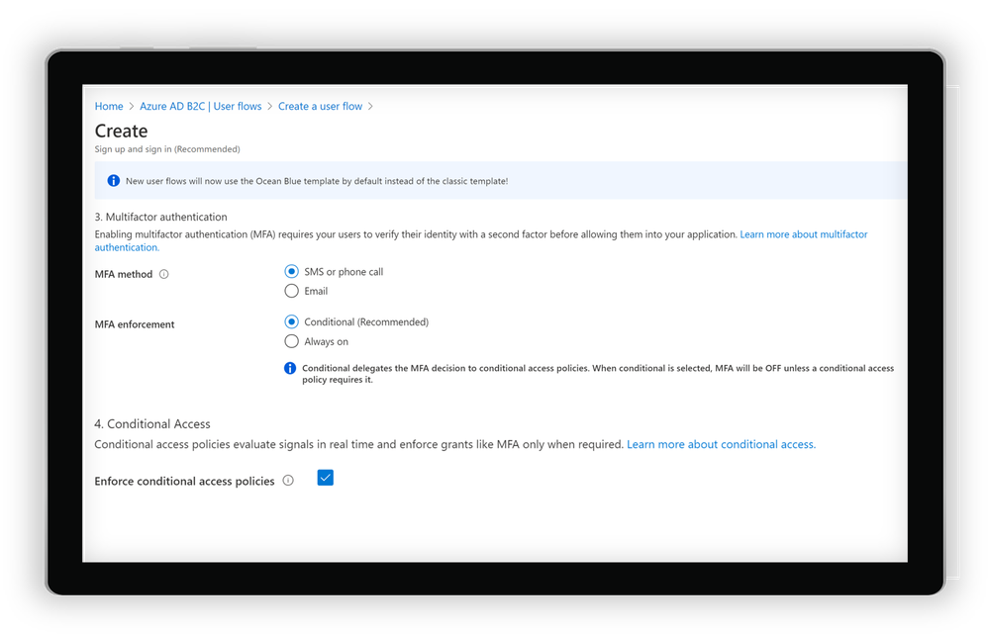
Task: Click the '4. Conditional Access' heading
Action: coord(152,424)
